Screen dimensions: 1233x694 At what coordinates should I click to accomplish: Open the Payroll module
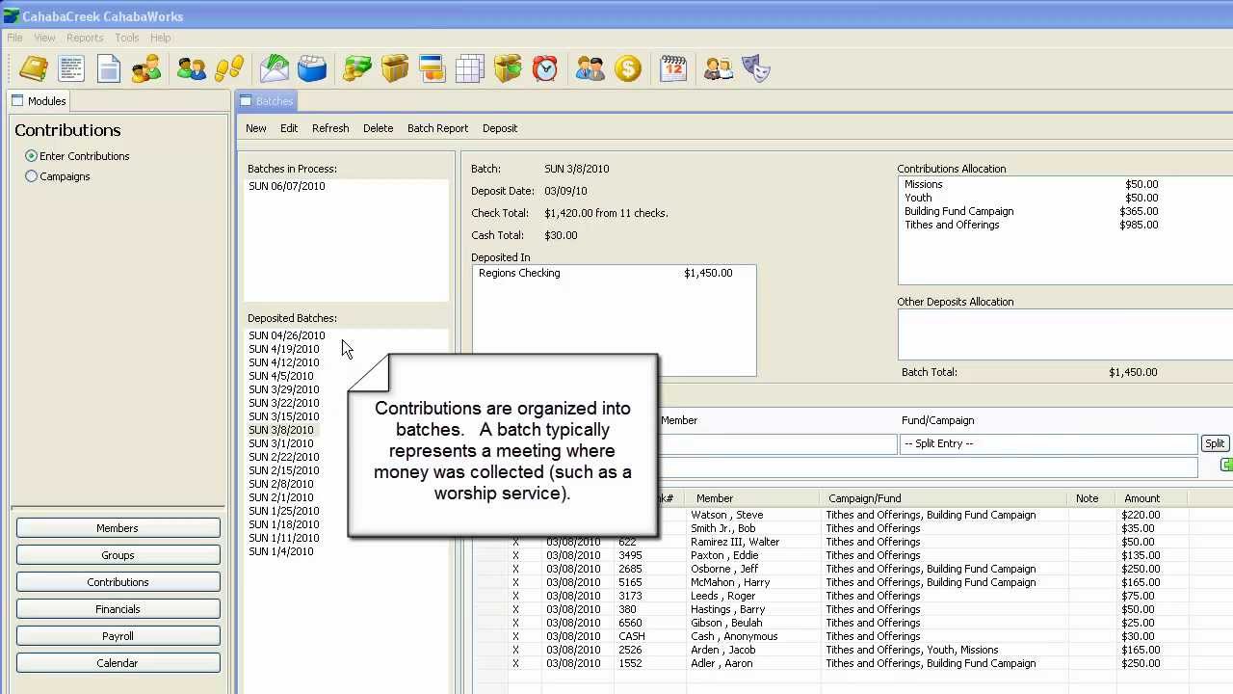pyautogui.click(x=118, y=636)
